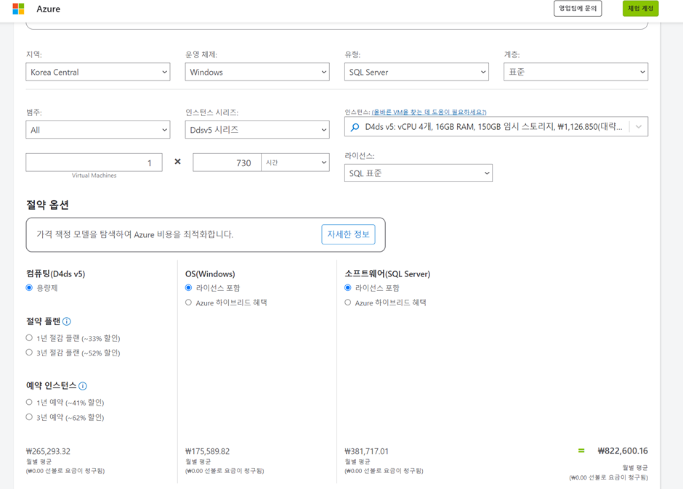Click the OS(Windows) heading
The height and width of the screenshot is (489, 683).
point(210,274)
